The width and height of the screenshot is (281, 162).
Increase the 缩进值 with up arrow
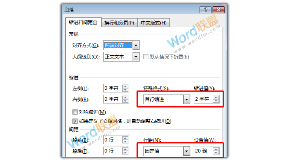pos(216,98)
